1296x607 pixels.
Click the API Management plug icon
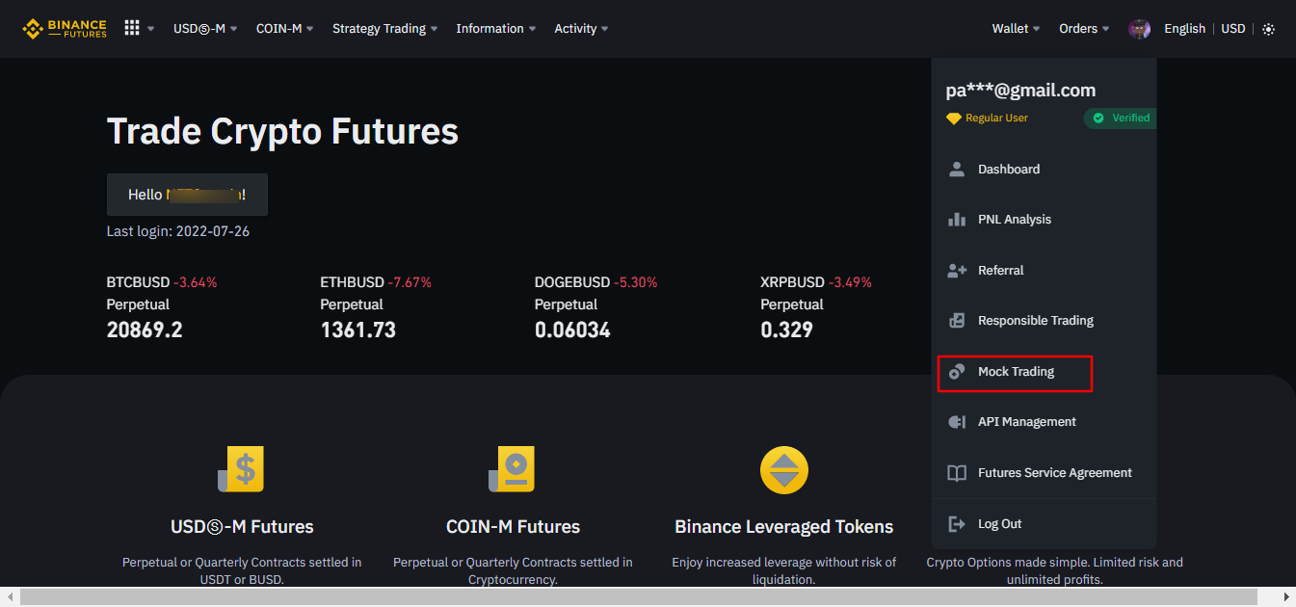click(957, 422)
